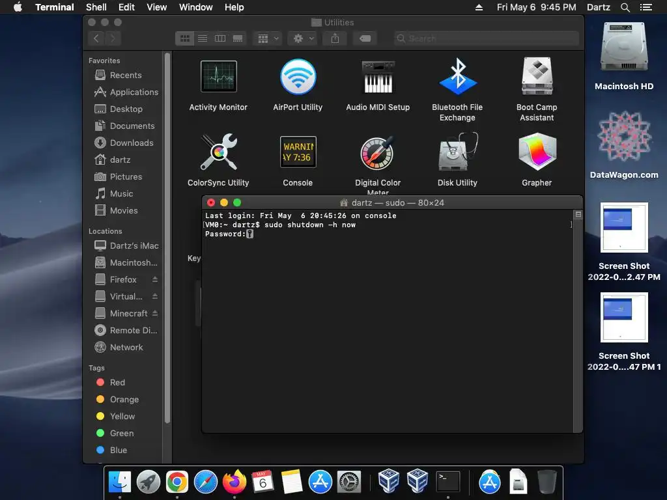Select Network in Finder sidebar
The height and width of the screenshot is (500, 667).
coord(119,348)
